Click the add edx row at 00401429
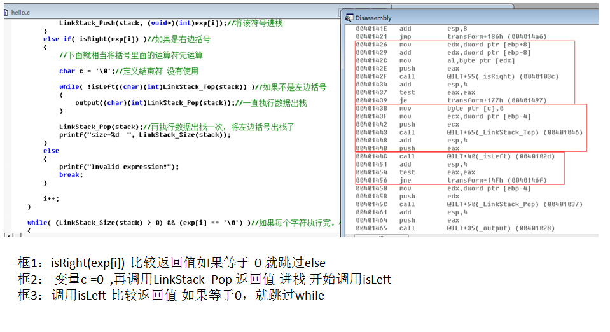Screen dimensions: 610x332 pyautogui.click(x=443, y=53)
